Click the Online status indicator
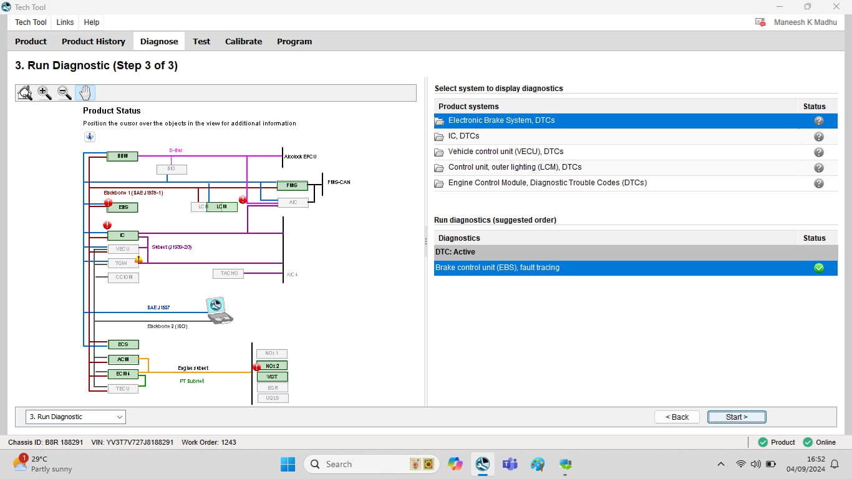The height and width of the screenshot is (479, 852). point(819,442)
